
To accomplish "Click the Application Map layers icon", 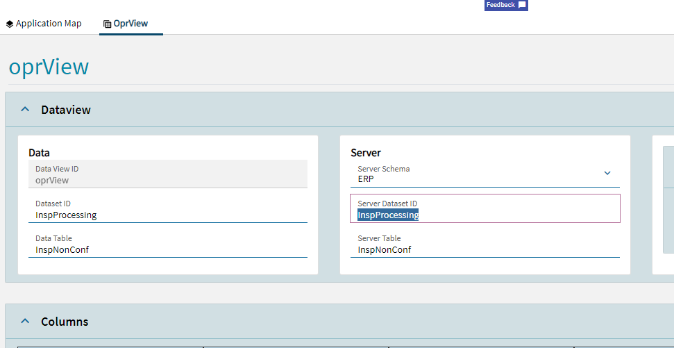I will coord(10,24).
